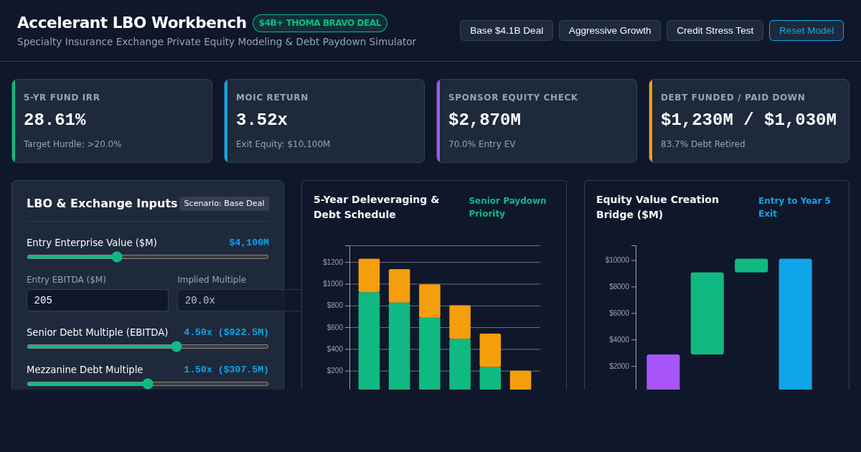Click the Sponsor Equity Check value $2,870M
The height and width of the screenshot is (452, 861).
(x=484, y=120)
